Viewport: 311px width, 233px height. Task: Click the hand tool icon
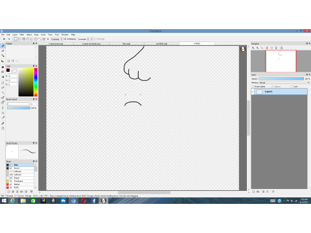click(3, 128)
